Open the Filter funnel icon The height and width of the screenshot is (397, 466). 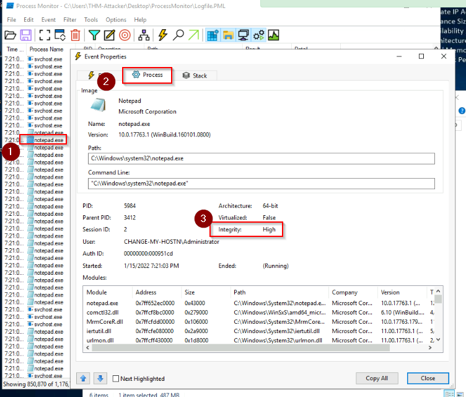(94, 35)
